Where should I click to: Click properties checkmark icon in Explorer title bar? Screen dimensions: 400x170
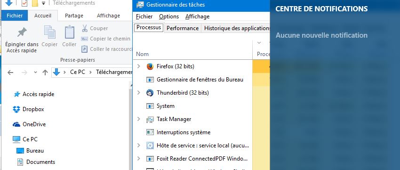[x=24, y=3]
